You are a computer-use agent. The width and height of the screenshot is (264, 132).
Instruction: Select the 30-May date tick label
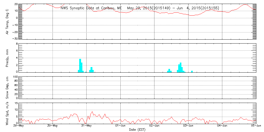click(53, 126)
